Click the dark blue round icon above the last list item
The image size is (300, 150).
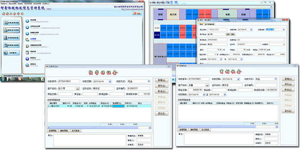(27, 59)
